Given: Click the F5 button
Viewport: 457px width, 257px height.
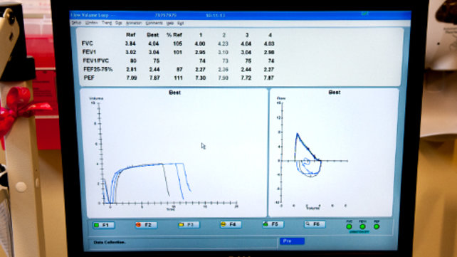Looking at the screenshot, I should tap(273, 224).
